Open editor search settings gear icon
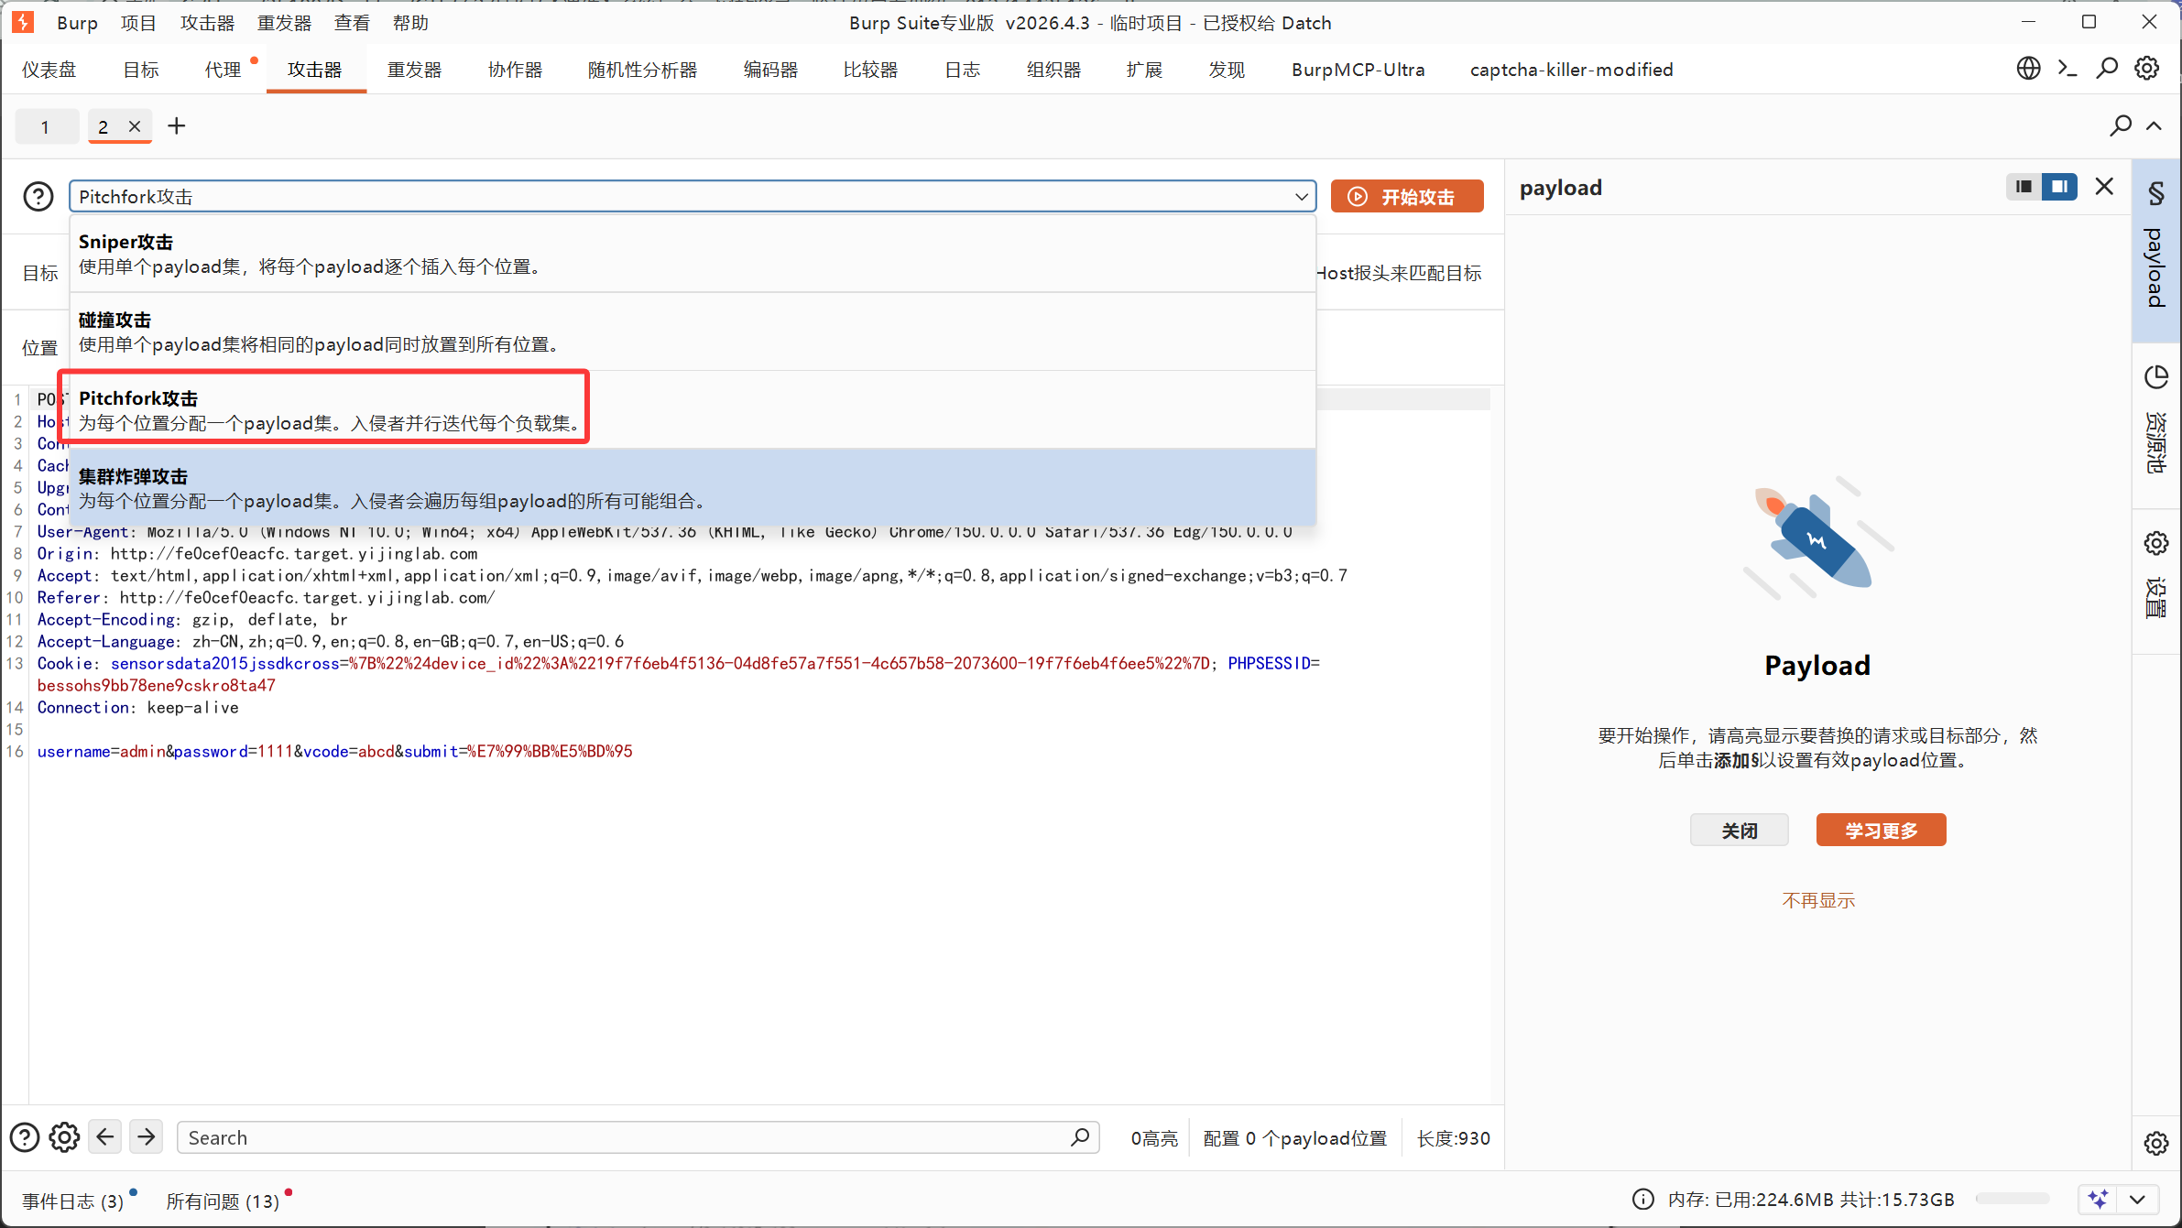 click(64, 1137)
